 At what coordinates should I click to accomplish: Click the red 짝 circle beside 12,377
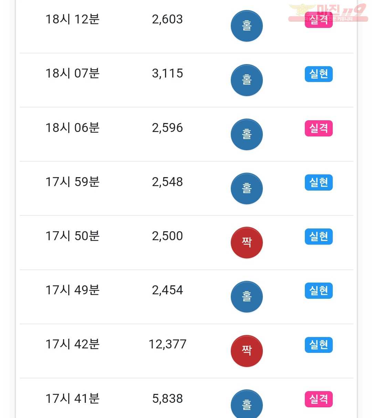[x=247, y=351]
